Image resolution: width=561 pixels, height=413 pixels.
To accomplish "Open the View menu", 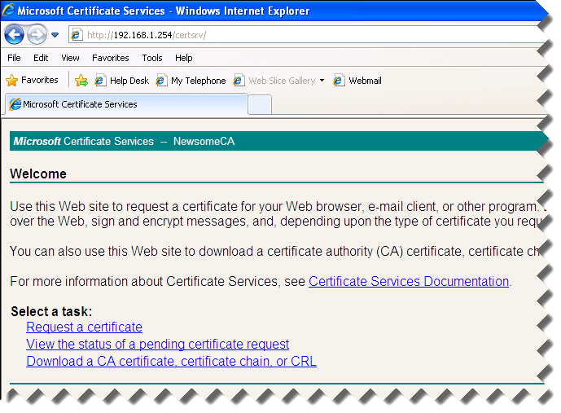I will tap(70, 58).
